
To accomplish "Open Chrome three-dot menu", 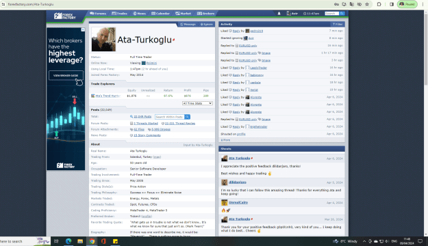I will (x=423, y=4).
